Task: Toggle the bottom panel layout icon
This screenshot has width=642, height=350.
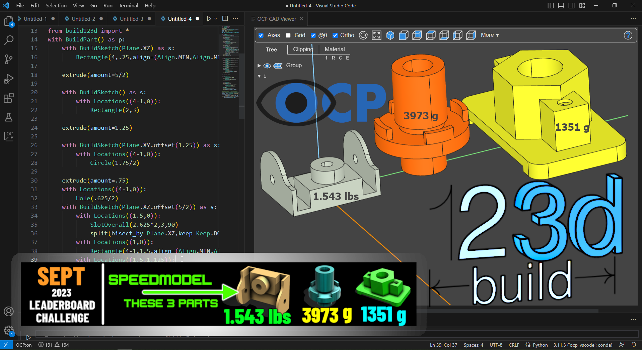Action: (561, 6)
